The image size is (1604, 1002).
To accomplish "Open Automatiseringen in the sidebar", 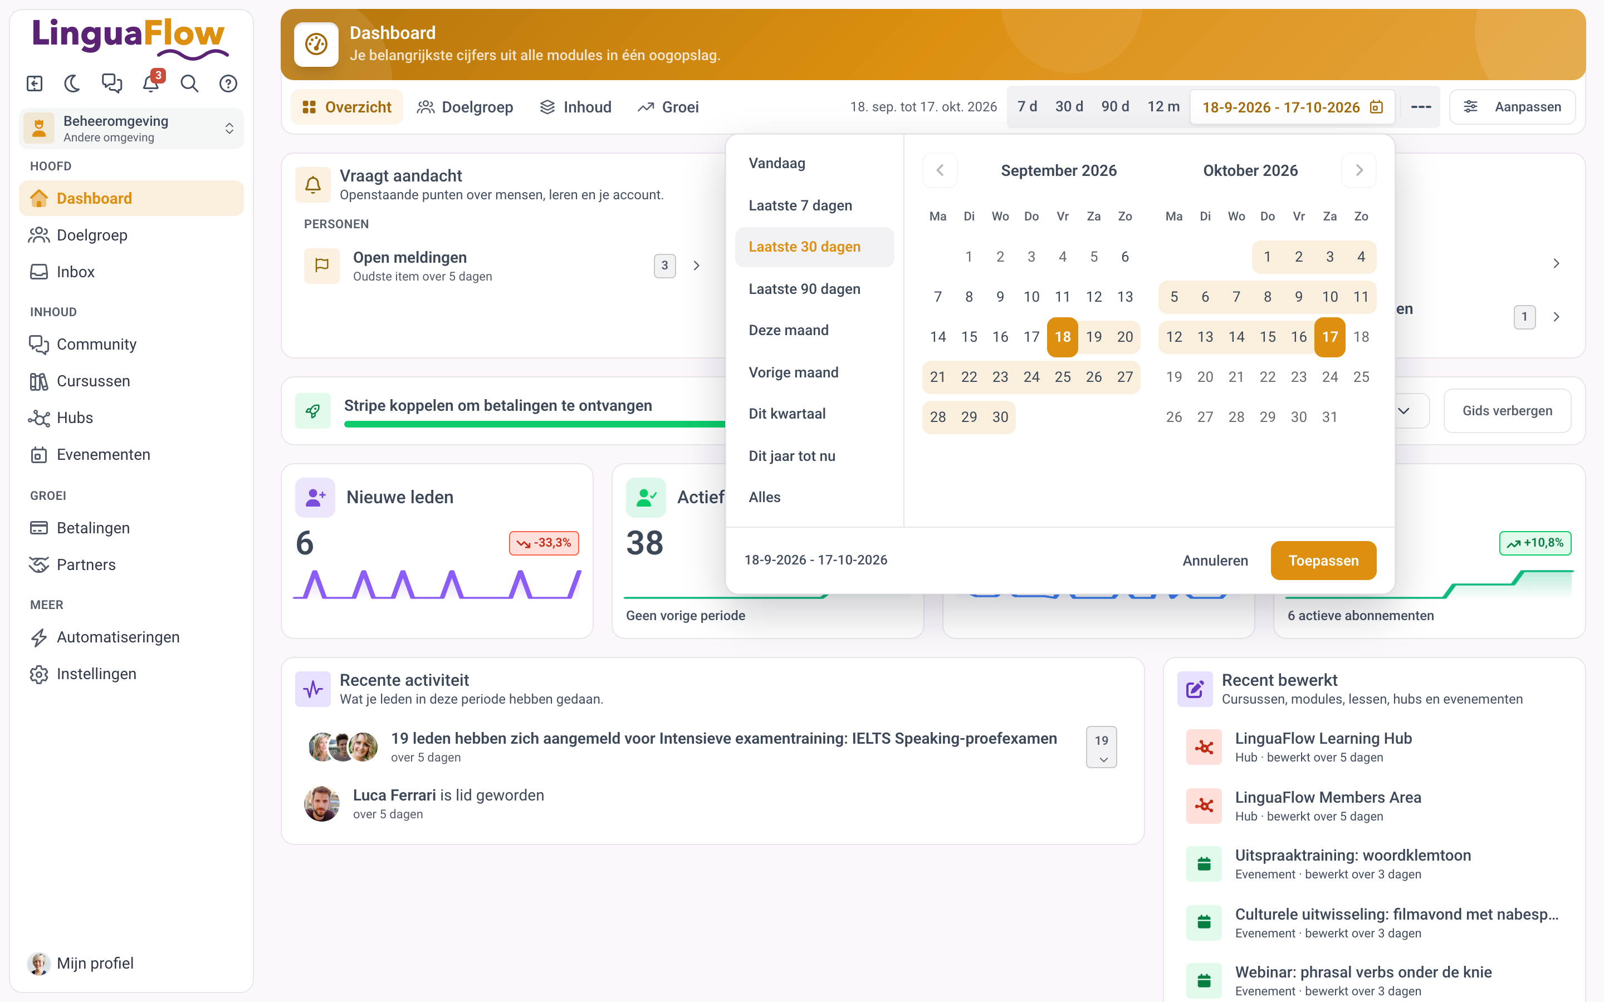I will pyautogui.click(x=131, y=637).
